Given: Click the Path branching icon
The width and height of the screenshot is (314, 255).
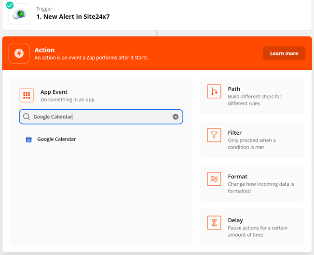Looking at the screenshot, I should [214, 91].
